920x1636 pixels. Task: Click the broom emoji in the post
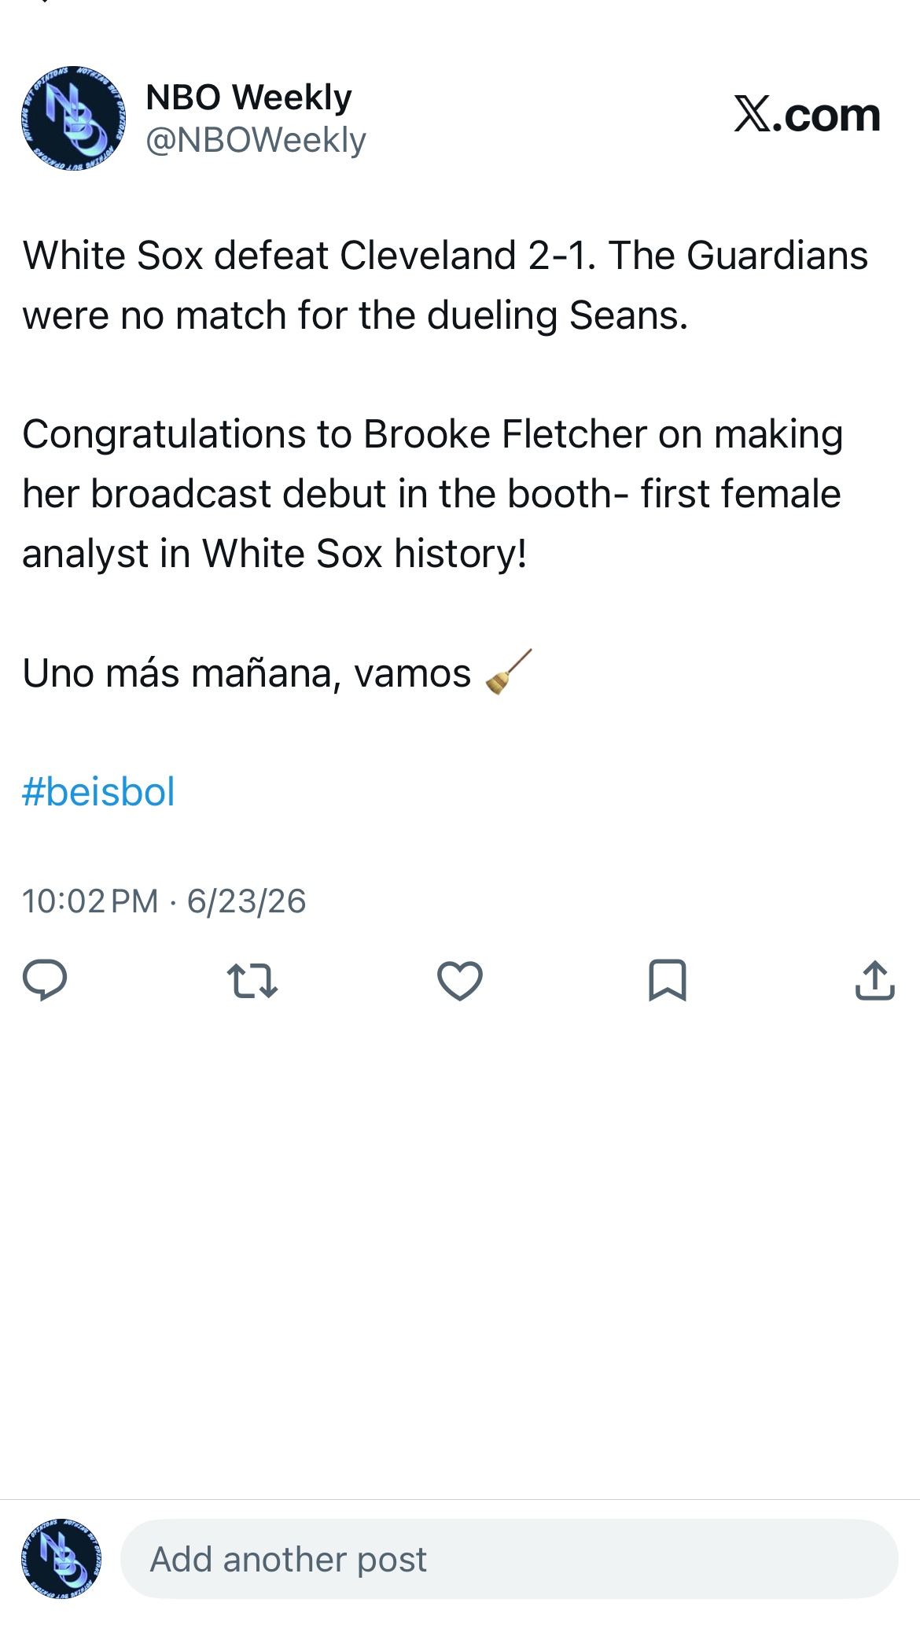pyautogui.click(x=509, y=672)
